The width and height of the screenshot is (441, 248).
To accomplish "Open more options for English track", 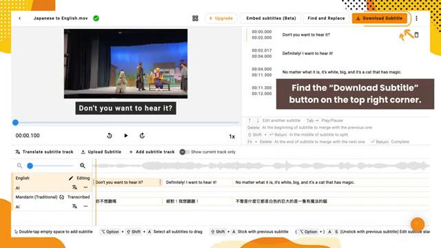I will point(85,187).
